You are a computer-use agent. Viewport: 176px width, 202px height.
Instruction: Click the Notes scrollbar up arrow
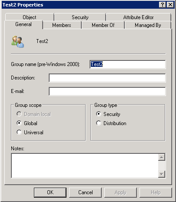pyautogui.click(x=162, y=157)
